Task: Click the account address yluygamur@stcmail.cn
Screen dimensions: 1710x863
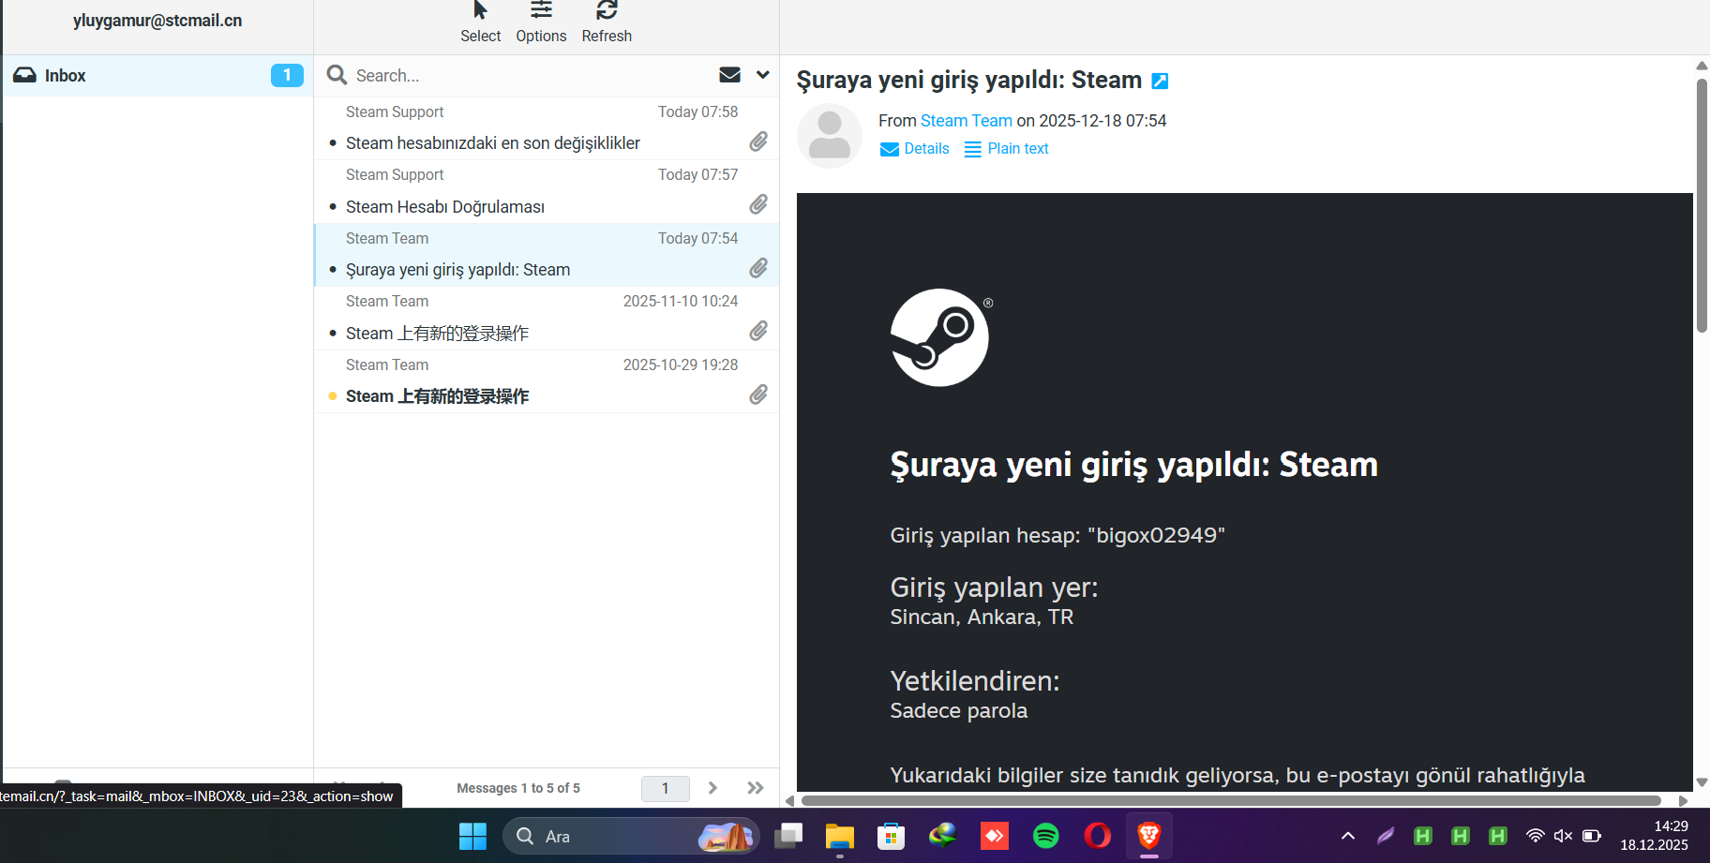Action: [x=157, y=21]
